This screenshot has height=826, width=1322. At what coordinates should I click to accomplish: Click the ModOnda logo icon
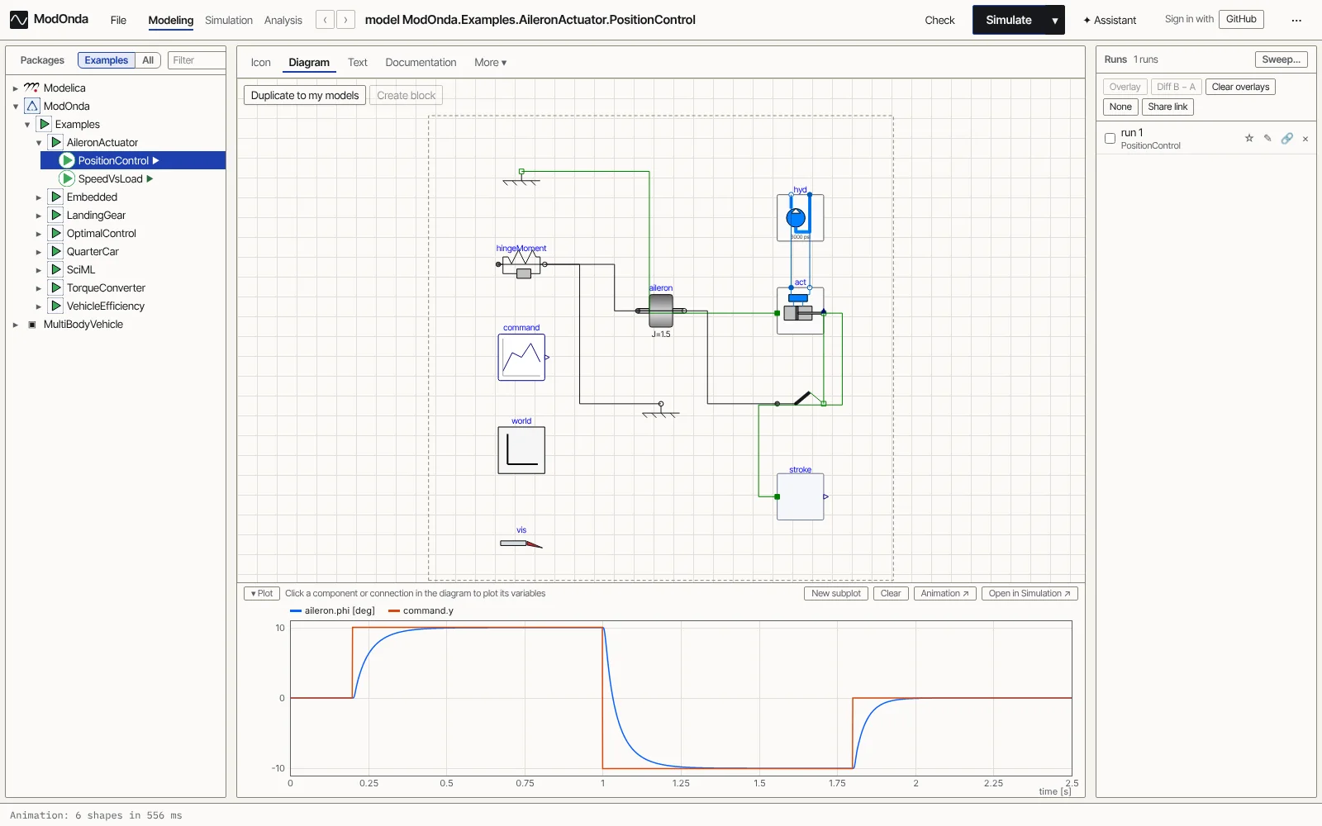(x=19, y=20)
